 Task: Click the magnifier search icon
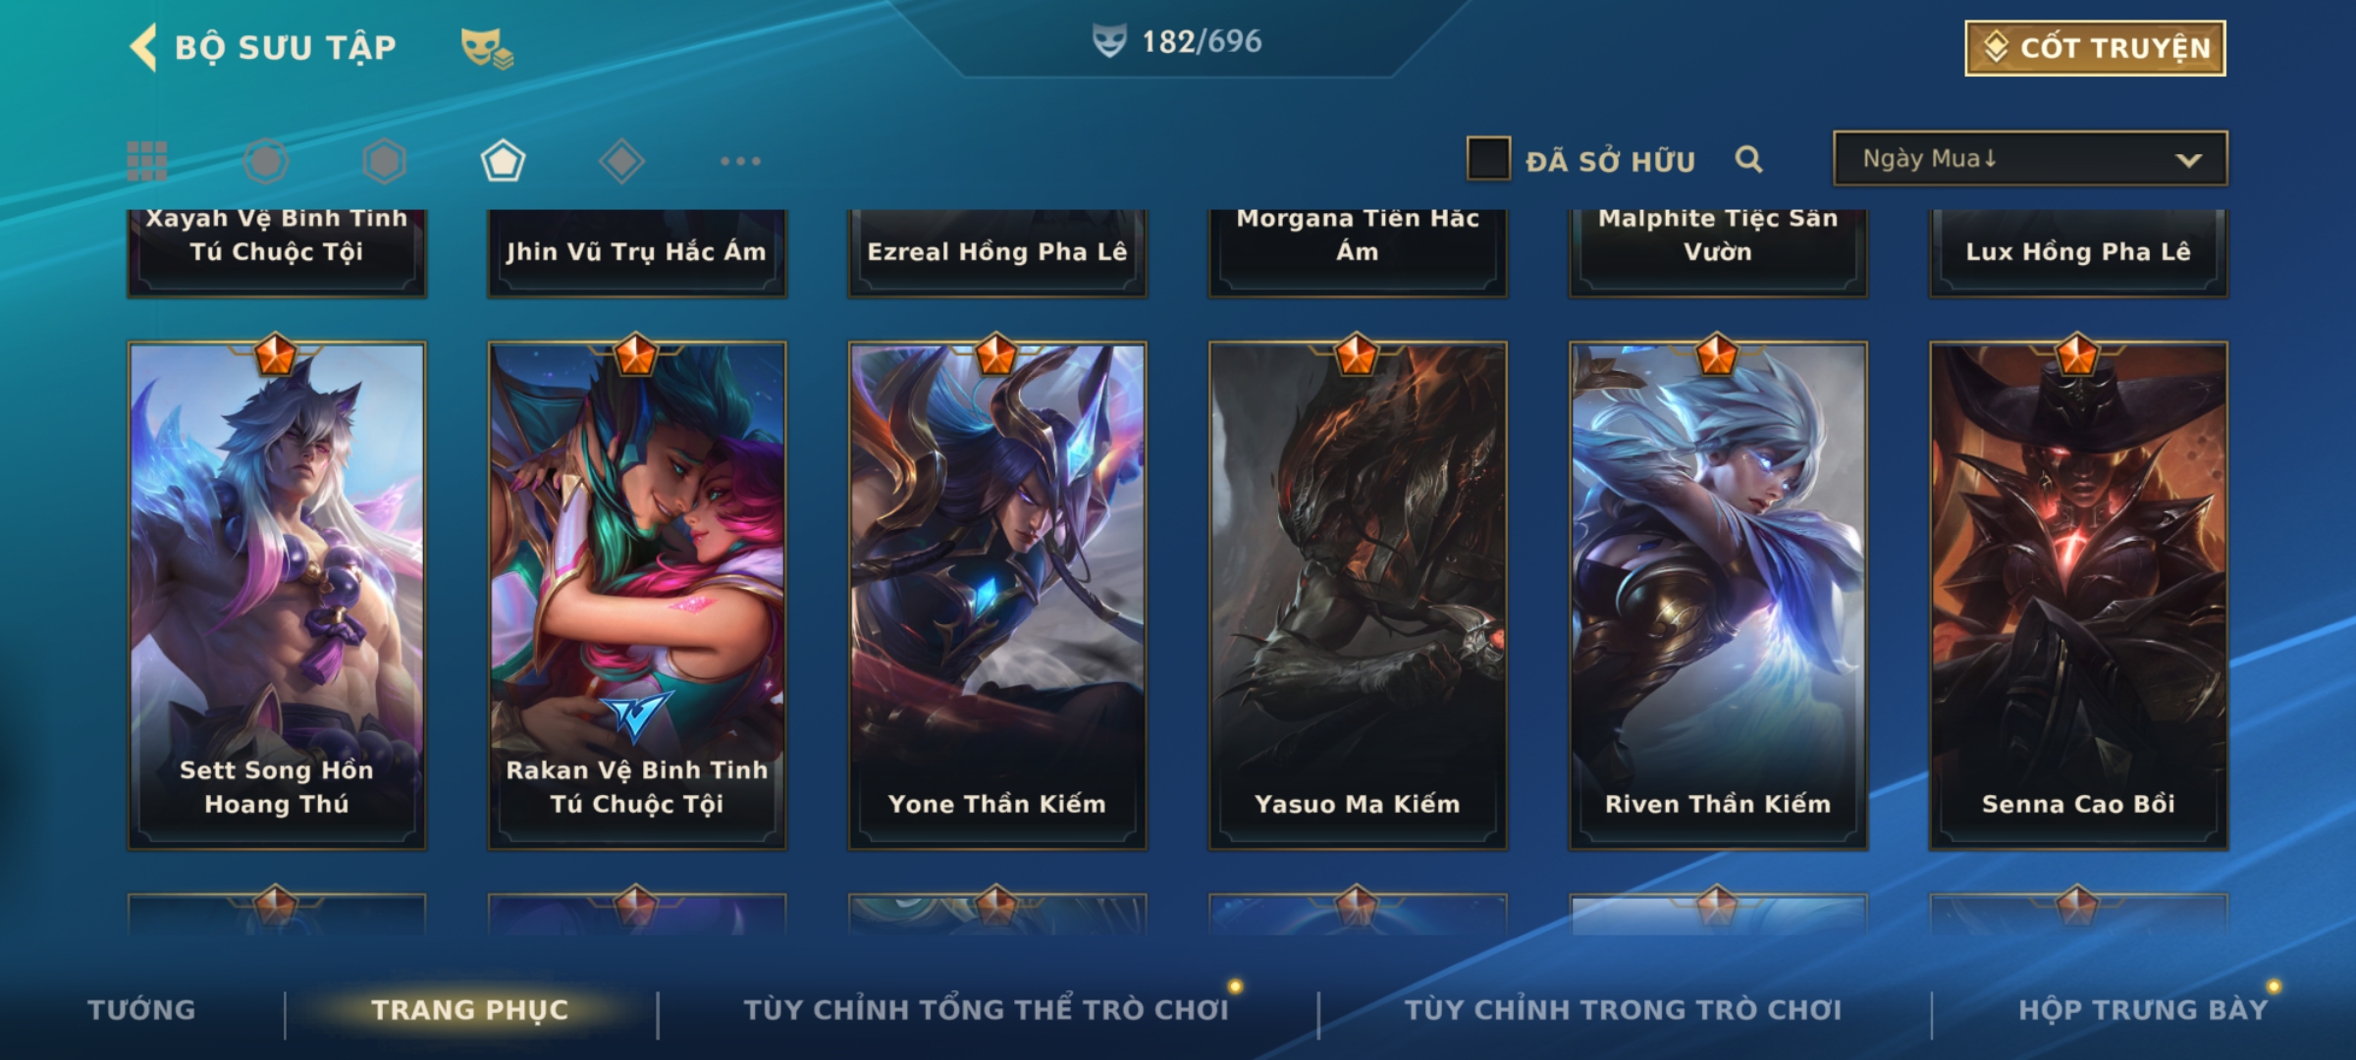coord(1748,159)
